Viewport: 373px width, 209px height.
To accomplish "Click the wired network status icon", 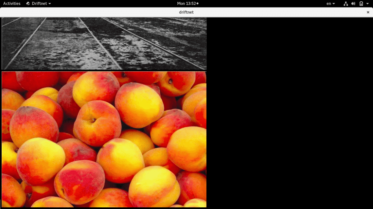I will [346, 4].
